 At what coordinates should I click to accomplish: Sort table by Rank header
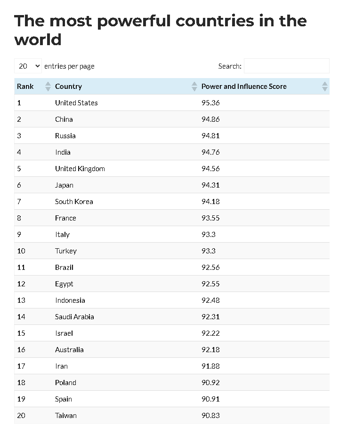coord(25,87)
